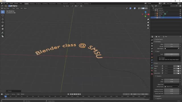Open viewport Options dropdown
The image size is (182, 102).
pyautogui.click(x=147, y=6)
